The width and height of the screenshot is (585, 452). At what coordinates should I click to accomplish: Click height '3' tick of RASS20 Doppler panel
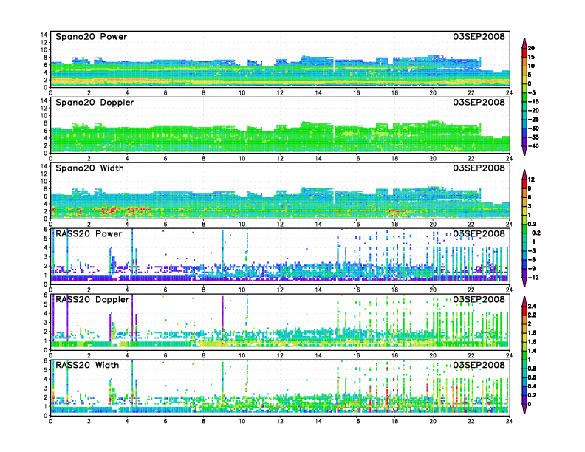point(46,322)
